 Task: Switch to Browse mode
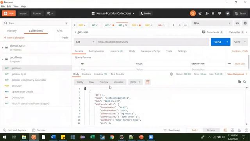pyautogui.click(x=211, y=130)
